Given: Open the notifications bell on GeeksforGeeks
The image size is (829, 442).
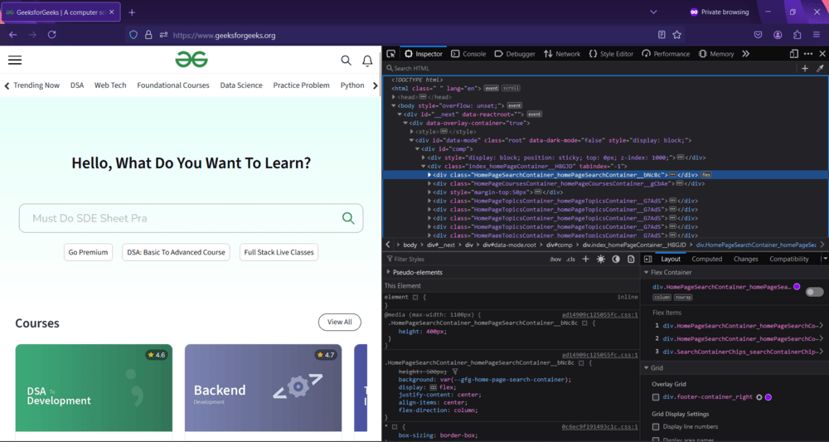Looking at the screenshot, I should [367, 61].
